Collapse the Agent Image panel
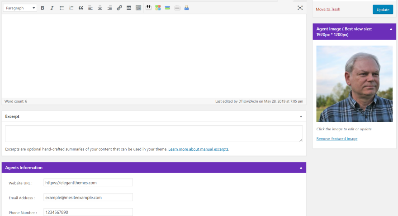Image resolution: width=398 pixels, height=216 pixels. point(391,29)
